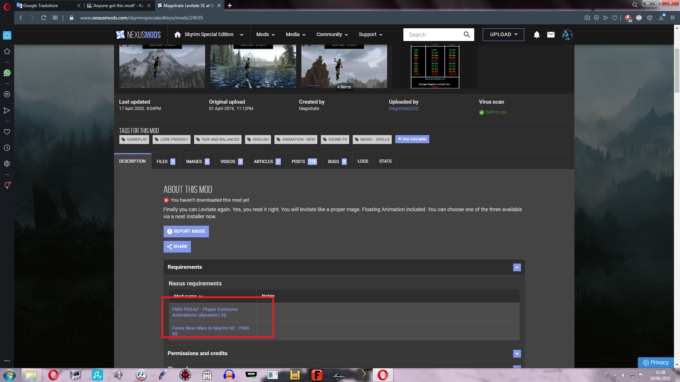680x382 pixels.
Task: Open the POSTS tab
Action: point(304,161)
